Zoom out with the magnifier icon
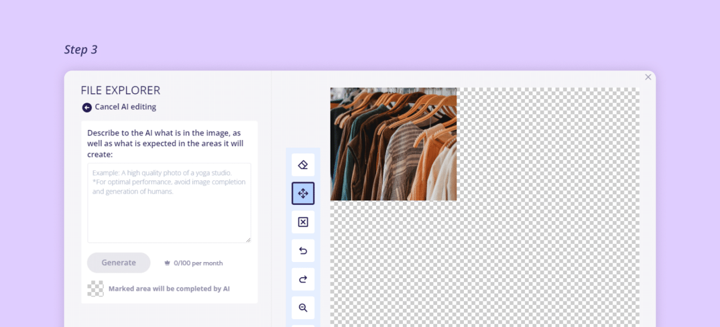Viewport: 720px width, 327px height. click(303, 308)
